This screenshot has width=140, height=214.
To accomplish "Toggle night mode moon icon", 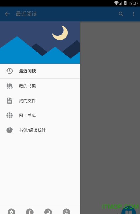I will click(x=48, y=211).
